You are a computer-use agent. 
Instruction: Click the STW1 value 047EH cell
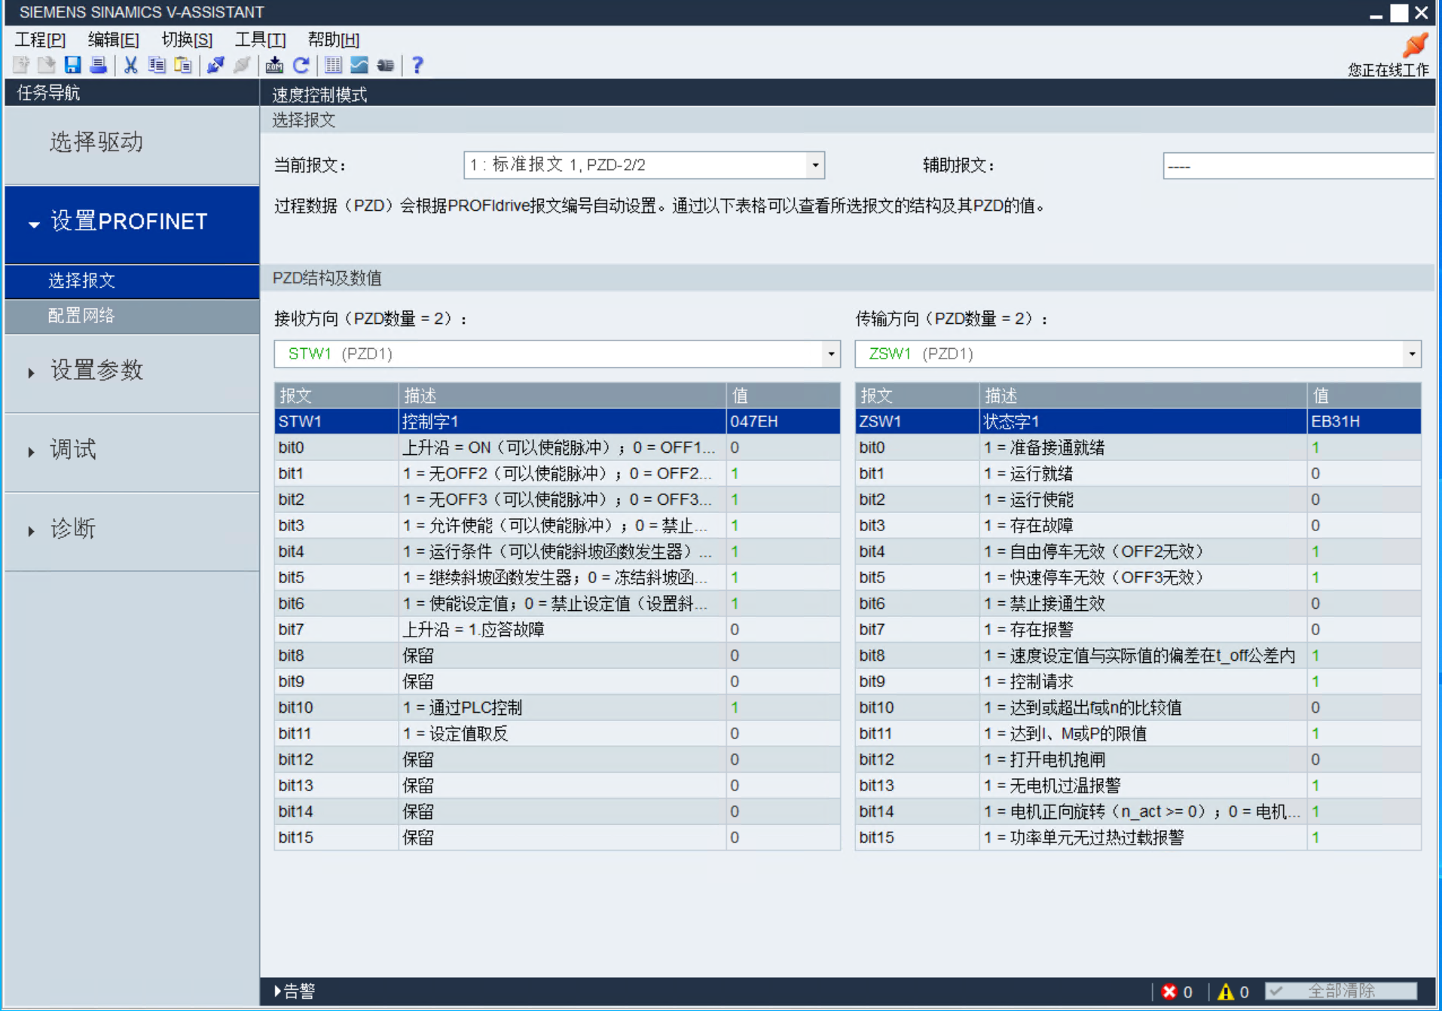pos(783,421)
